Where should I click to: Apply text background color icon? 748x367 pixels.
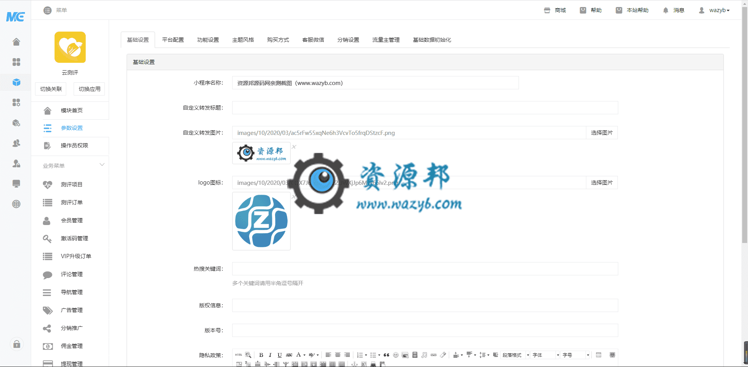tap(312, 355)
